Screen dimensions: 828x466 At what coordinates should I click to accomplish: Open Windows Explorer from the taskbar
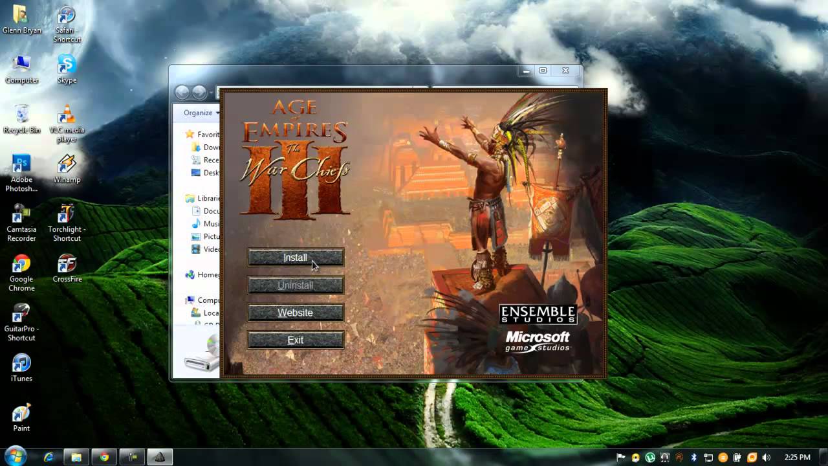76,457
